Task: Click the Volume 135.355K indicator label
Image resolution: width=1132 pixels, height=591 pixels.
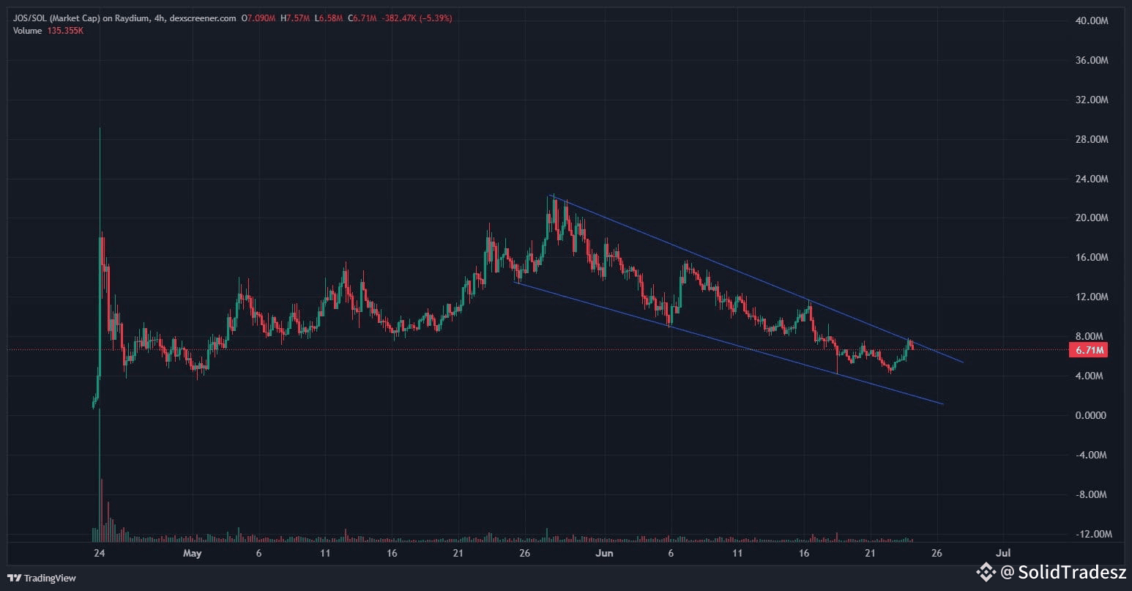Action: (x=48, y=30)
